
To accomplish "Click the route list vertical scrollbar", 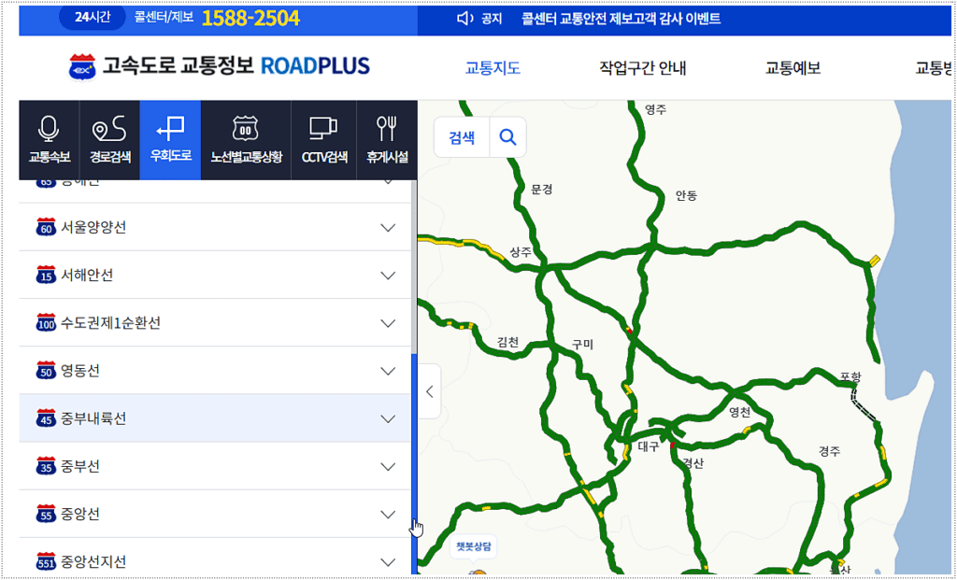I will click(x=414, y=439).
